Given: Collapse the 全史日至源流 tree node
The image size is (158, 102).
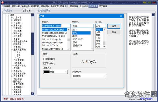Looking at the screenshot, I should pos(12,50).
